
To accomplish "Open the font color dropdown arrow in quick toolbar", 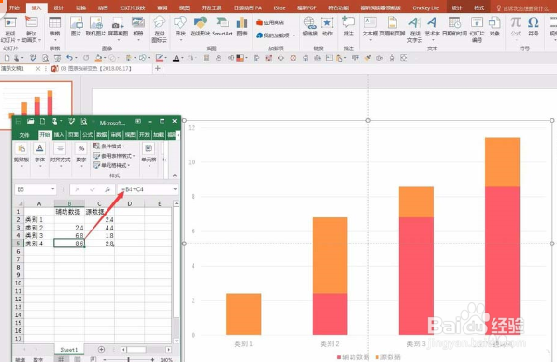I will click(182, 58).
